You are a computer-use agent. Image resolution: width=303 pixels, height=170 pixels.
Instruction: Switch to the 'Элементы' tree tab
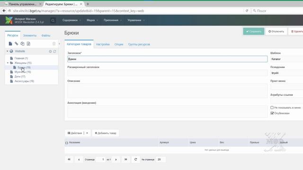point(29,35)
